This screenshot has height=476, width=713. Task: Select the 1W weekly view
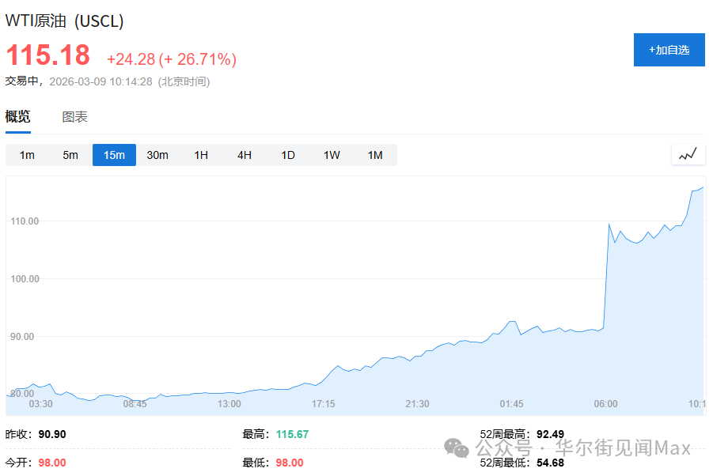point(331,155)
